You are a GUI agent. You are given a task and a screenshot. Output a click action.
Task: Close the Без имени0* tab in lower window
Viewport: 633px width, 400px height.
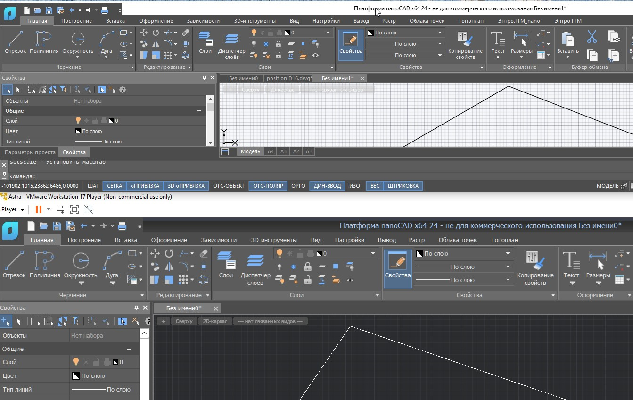(x=215, y=308)
